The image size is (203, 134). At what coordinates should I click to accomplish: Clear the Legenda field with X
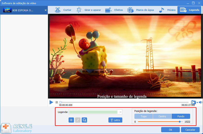(x=120, y=112)
